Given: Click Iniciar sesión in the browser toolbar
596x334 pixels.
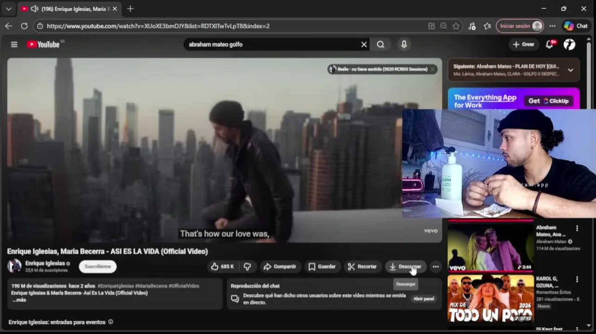Looking at the screenshot, I should pyautogui.click(x=520, y=26).
